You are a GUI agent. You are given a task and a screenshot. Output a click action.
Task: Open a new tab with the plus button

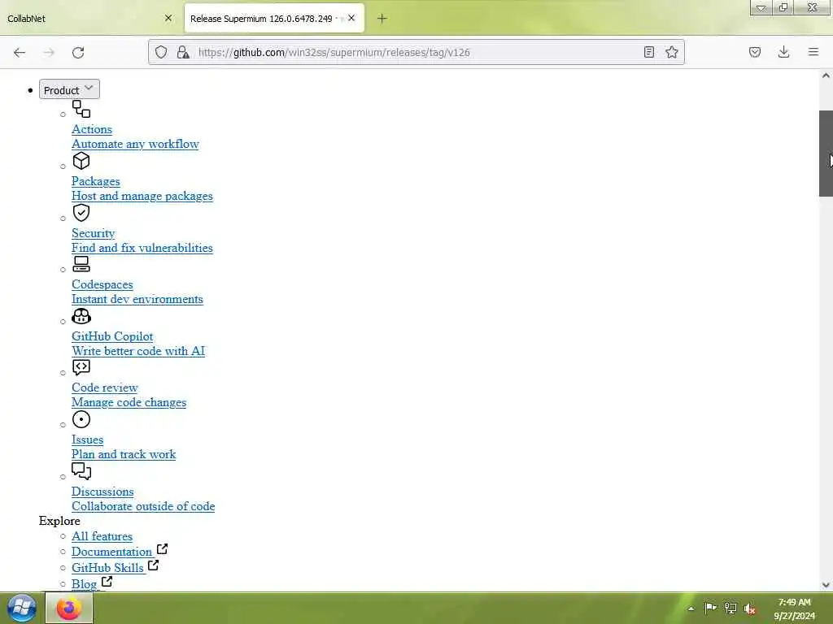click(x=382, y=19)
